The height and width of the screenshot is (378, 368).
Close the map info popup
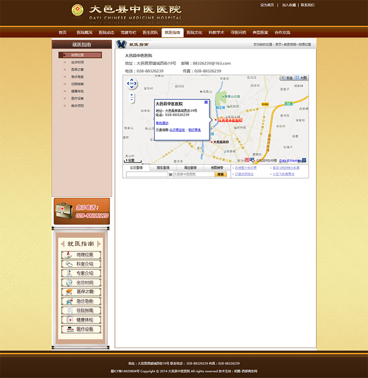[206, 102]
